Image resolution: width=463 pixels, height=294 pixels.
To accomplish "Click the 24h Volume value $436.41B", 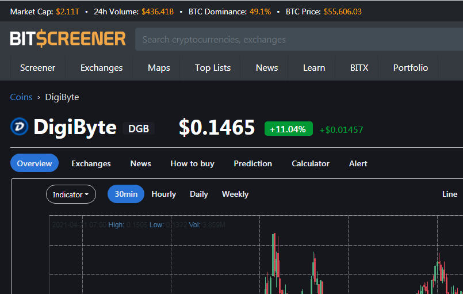I will pyautogui.click(x=158, y=12).
